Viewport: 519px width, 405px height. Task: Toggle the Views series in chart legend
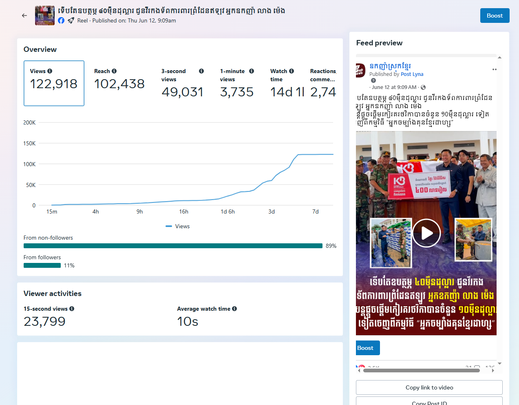tap(178, 226)
